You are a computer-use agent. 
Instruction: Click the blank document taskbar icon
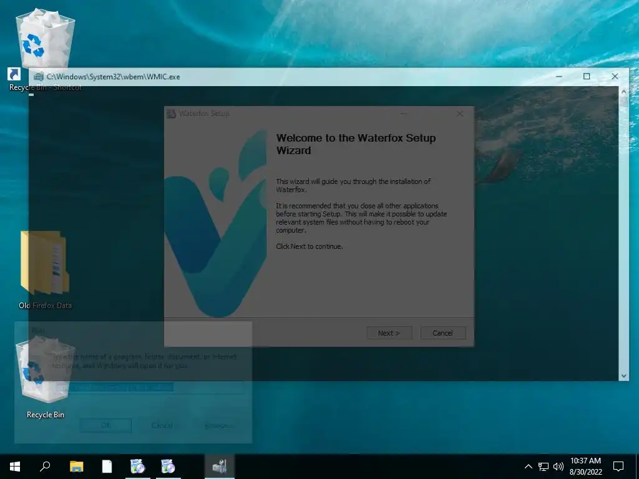[x=107, y=467]
